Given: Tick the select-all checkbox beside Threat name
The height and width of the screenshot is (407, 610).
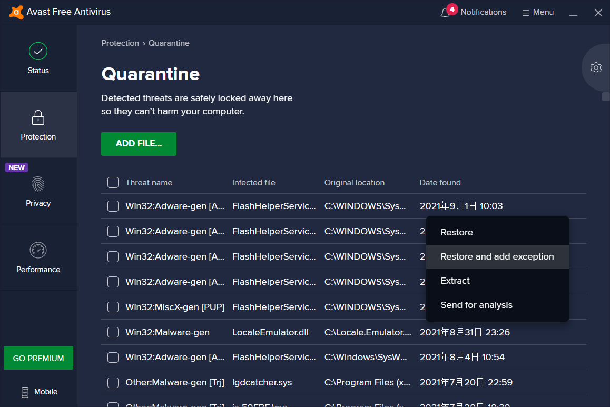Looking at the screenshot, I should coord(113,182).
